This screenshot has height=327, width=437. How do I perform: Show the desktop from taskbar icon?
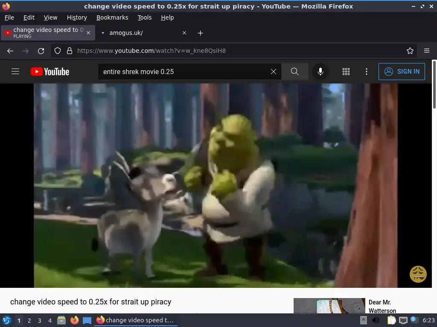coord(87,321)
